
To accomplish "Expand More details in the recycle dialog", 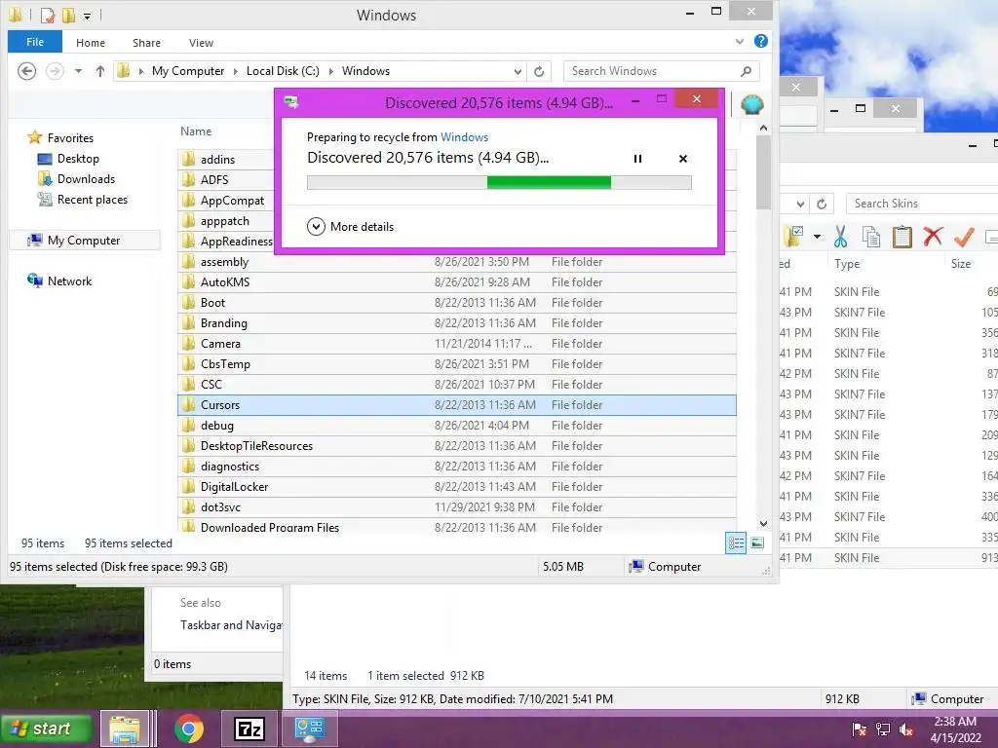I will 350,226.
